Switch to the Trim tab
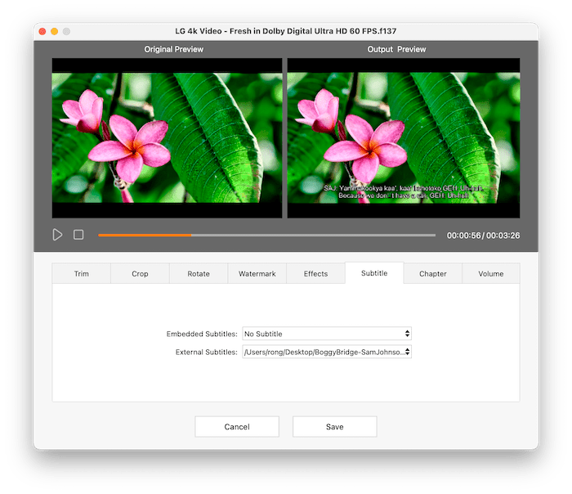Image resolution: width=572 pixels, height=494 pixels. click(x=81, y=274)
